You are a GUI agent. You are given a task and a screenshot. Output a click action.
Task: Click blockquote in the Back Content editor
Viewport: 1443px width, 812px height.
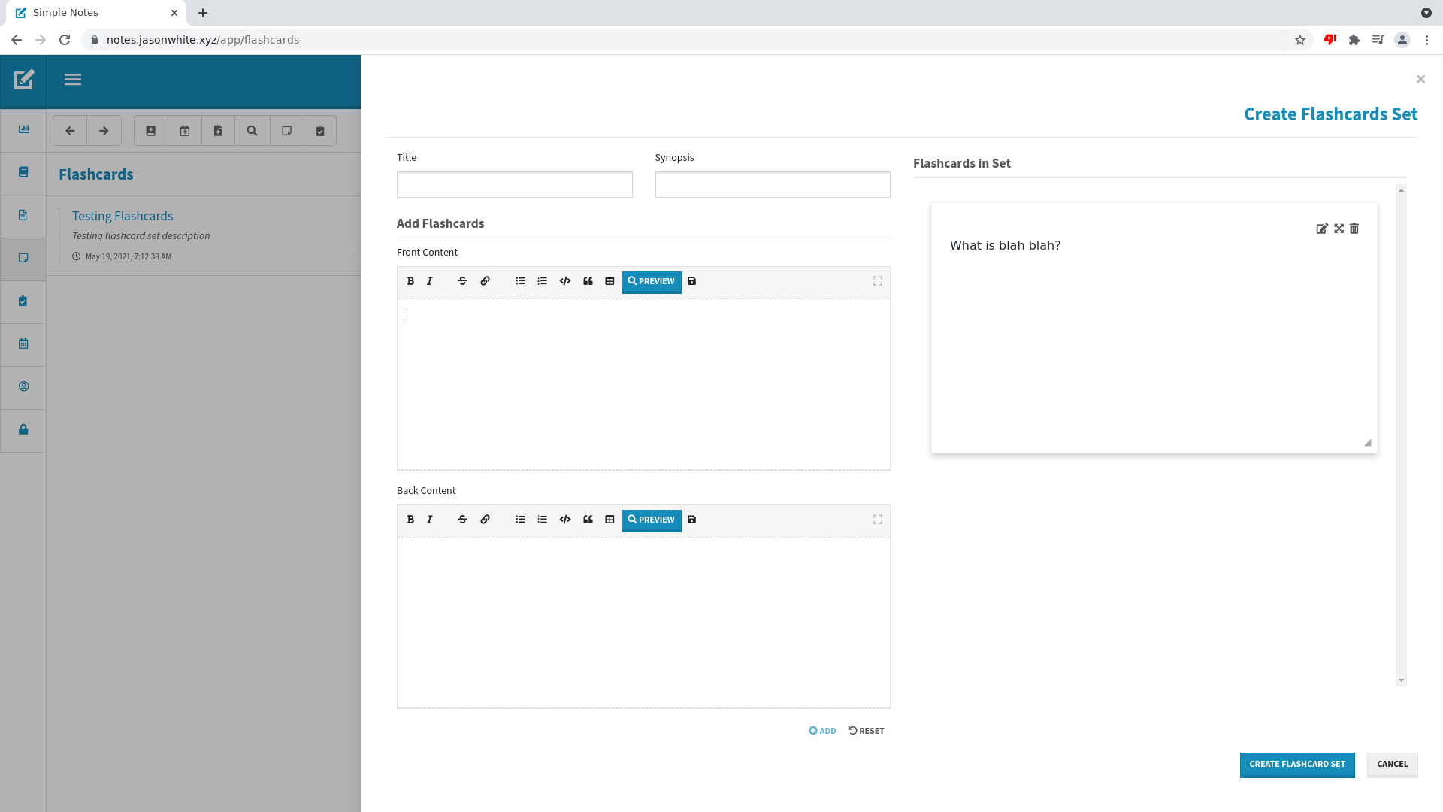coord(588,520)
